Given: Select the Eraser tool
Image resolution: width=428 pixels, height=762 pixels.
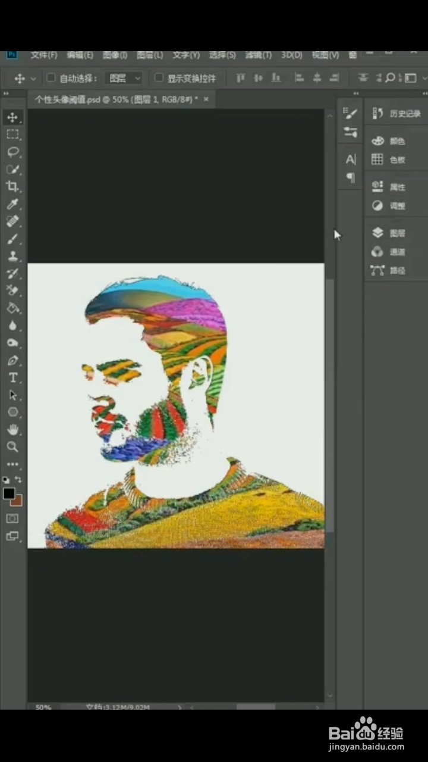Looking at the screenshot, I should click(12, 291).
